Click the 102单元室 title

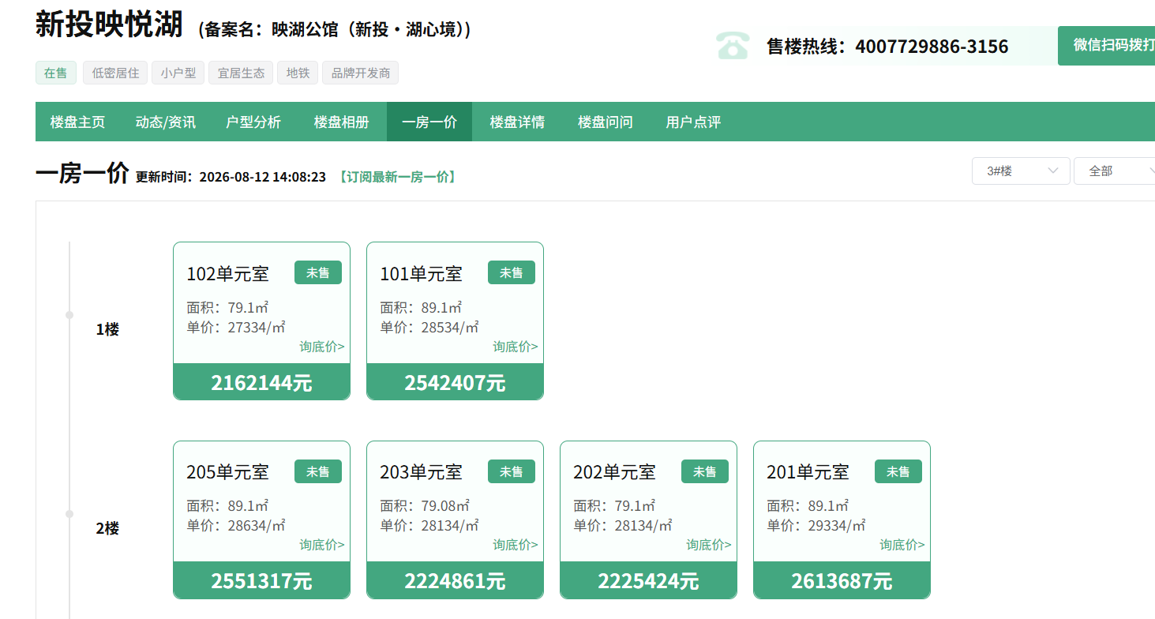click(227, 274)
